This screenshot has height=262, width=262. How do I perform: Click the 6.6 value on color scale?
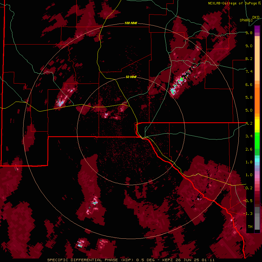249,84
